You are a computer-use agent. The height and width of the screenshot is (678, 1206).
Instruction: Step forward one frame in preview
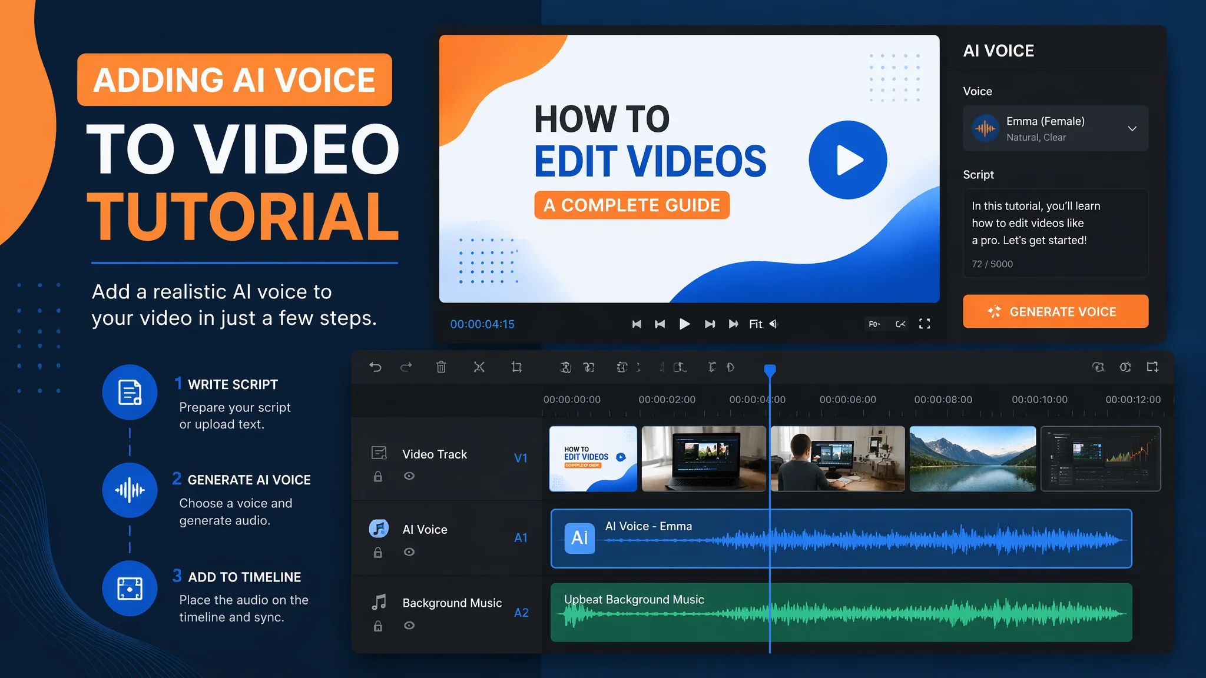tap(710, 324)
